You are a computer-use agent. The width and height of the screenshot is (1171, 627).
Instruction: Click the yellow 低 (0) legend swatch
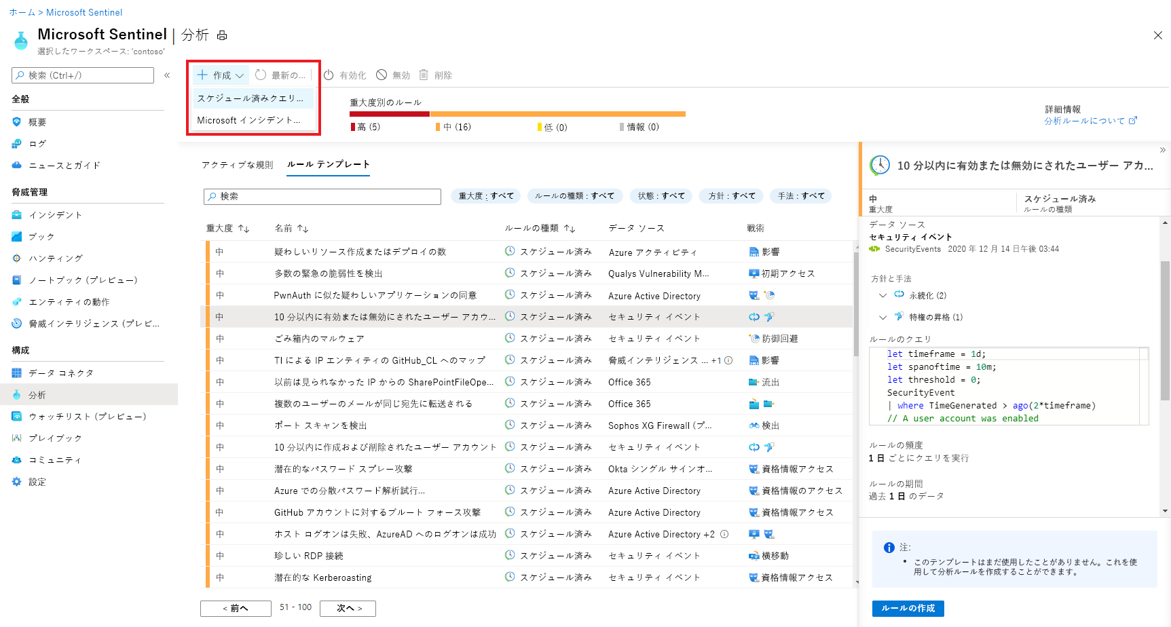click(x=540, y=128)
